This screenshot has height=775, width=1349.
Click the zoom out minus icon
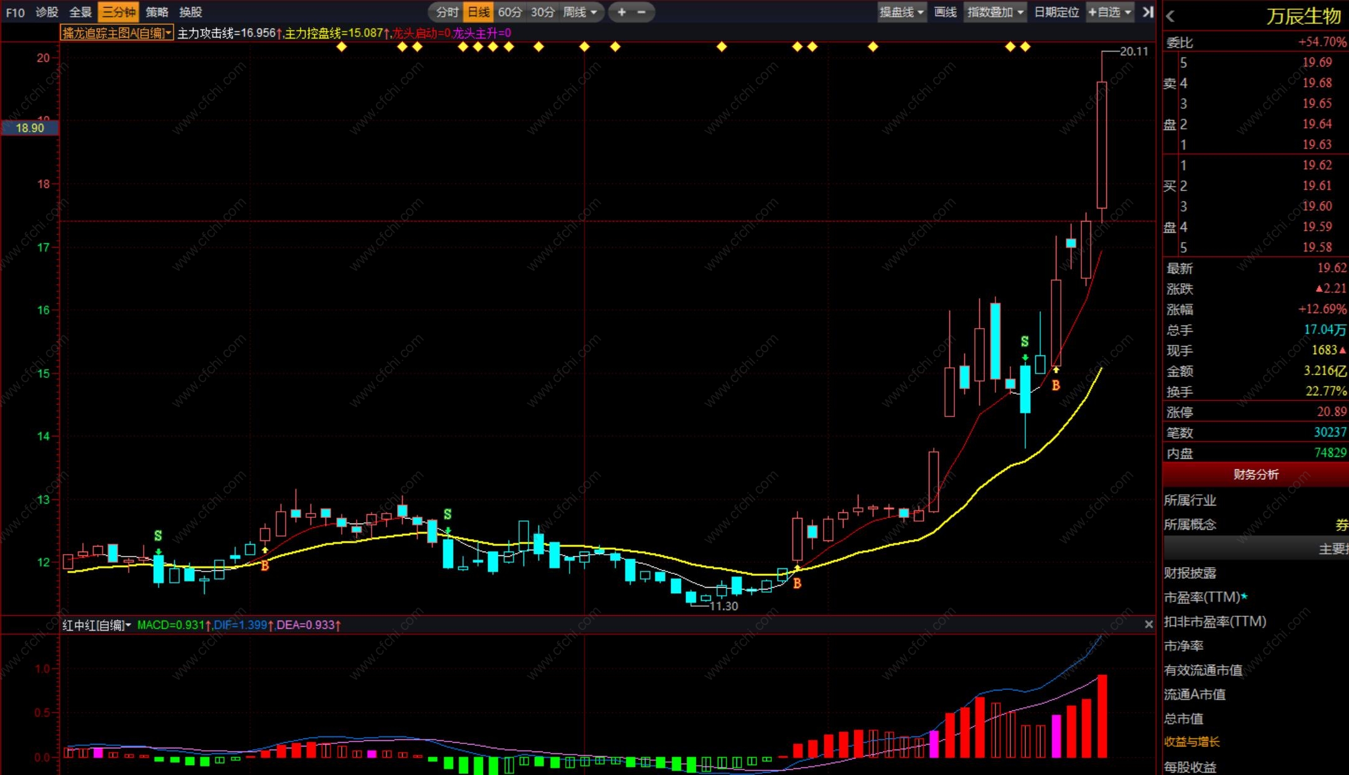pos(642,12)
